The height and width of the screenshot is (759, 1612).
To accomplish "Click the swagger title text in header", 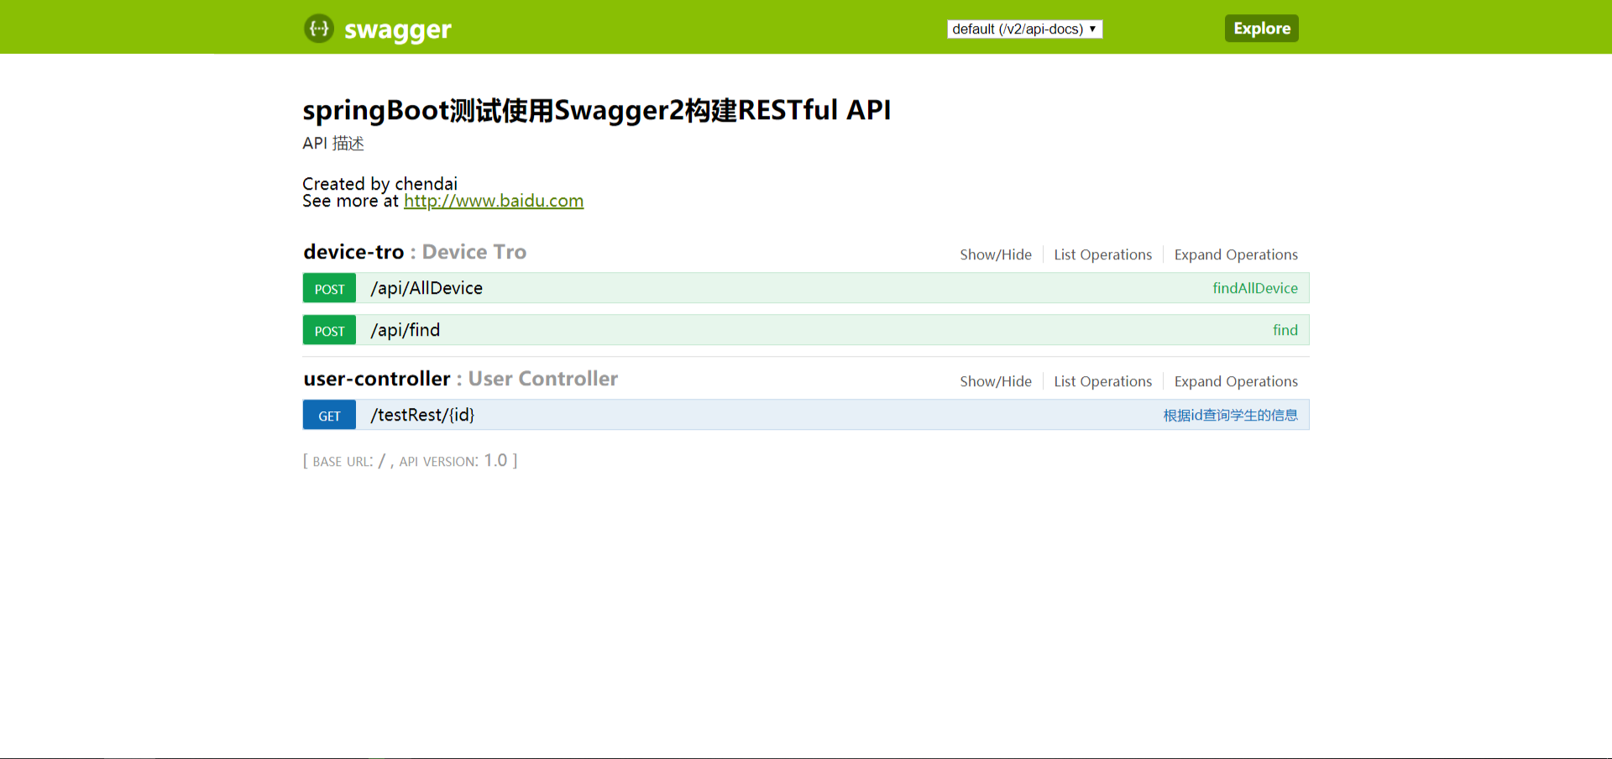I will 397,30.
